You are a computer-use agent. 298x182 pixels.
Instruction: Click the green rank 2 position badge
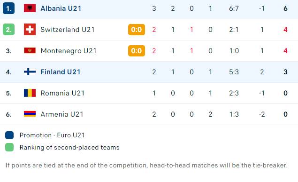point(9,30)
